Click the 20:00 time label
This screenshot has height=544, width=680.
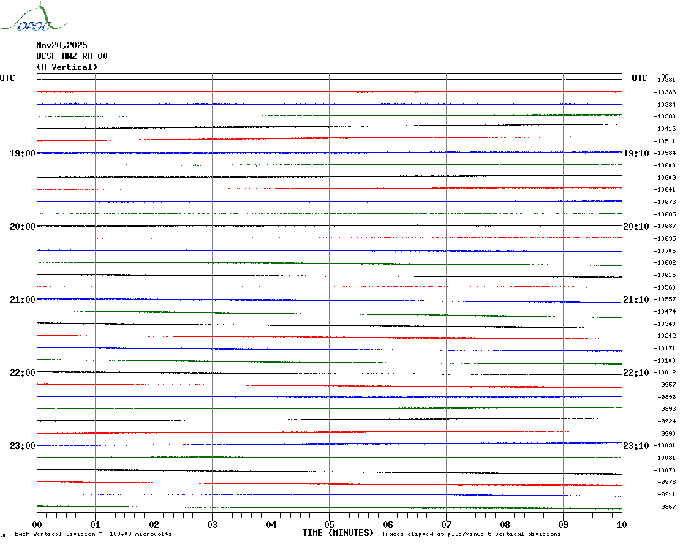pyautogui.click(x=23, y=227)
